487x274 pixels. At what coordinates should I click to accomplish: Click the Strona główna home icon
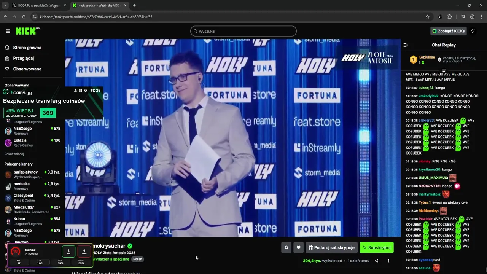pos(7,48)
